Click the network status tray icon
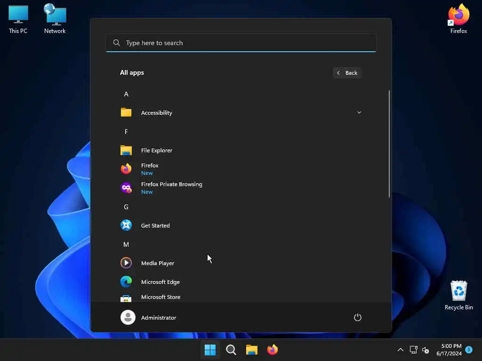 (413, 350)
